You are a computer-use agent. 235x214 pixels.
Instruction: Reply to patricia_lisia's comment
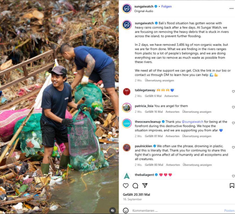[x=172, y=112]
